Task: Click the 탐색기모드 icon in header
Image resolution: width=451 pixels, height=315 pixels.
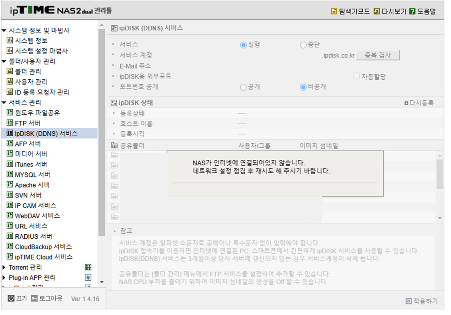Action: pos(334,12)
